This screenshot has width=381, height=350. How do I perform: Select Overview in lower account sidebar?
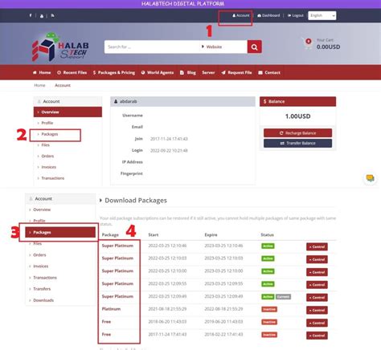42,210
